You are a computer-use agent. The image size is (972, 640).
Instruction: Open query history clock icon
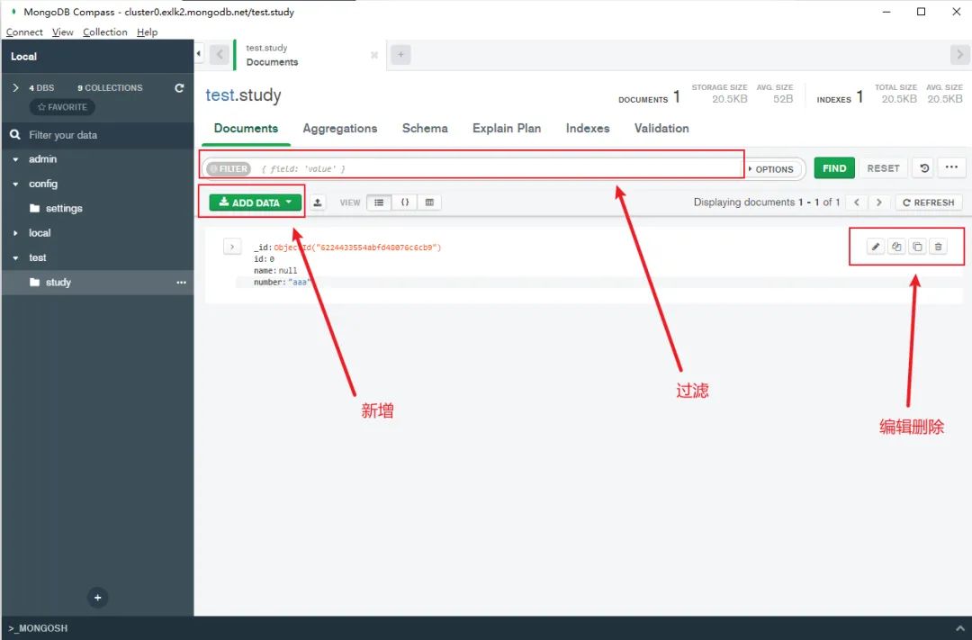coord(924,168)
